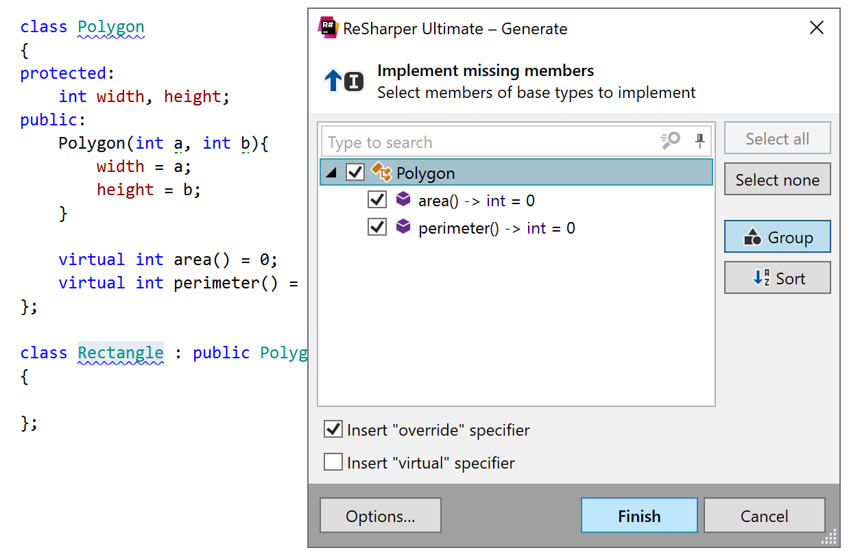This screenshot has height=559, width=849.
Task: Click the area() method cube icon
Action: click(x=403, y=199)
